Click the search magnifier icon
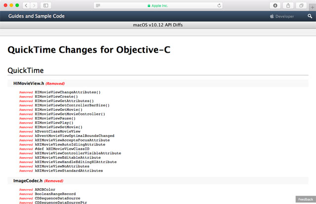This screenshot has height=204, width=316. click(310, 16)
